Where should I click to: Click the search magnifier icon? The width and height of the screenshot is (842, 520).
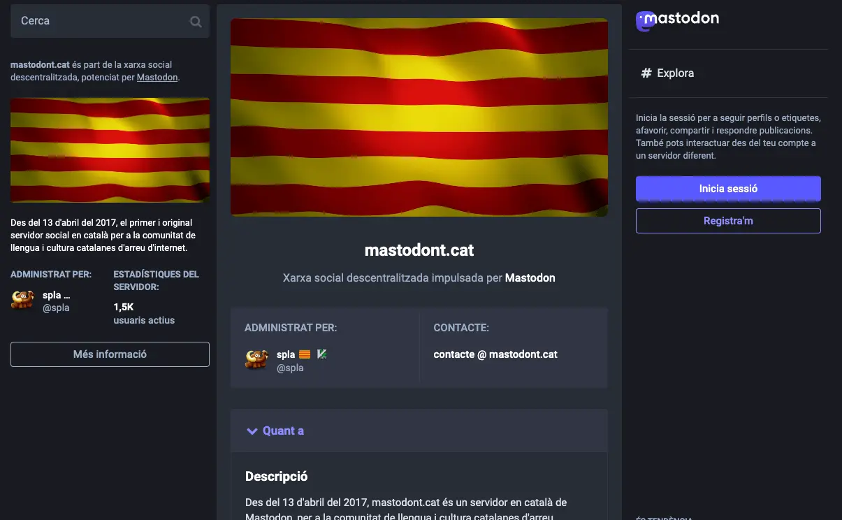(x=196, y=22)
